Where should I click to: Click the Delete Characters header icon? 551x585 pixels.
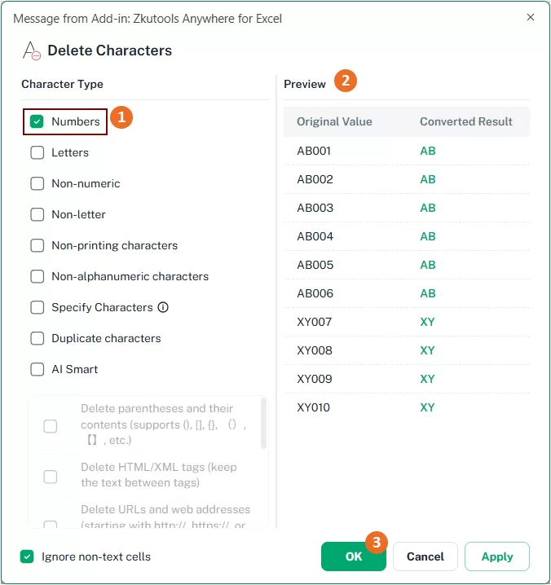click(x=32, y=51)
